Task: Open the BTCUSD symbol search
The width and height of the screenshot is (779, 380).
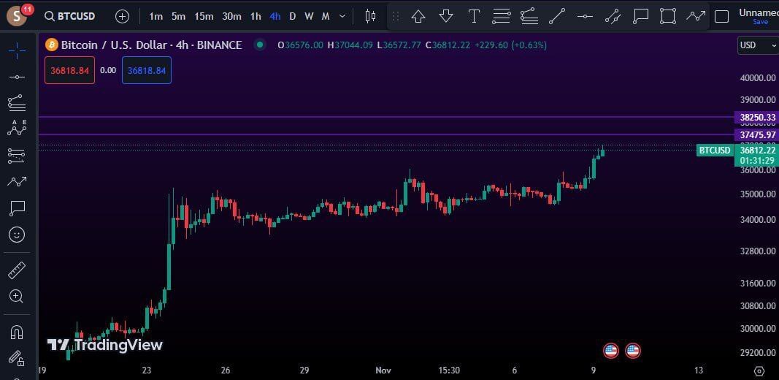Action: [70, 16]
